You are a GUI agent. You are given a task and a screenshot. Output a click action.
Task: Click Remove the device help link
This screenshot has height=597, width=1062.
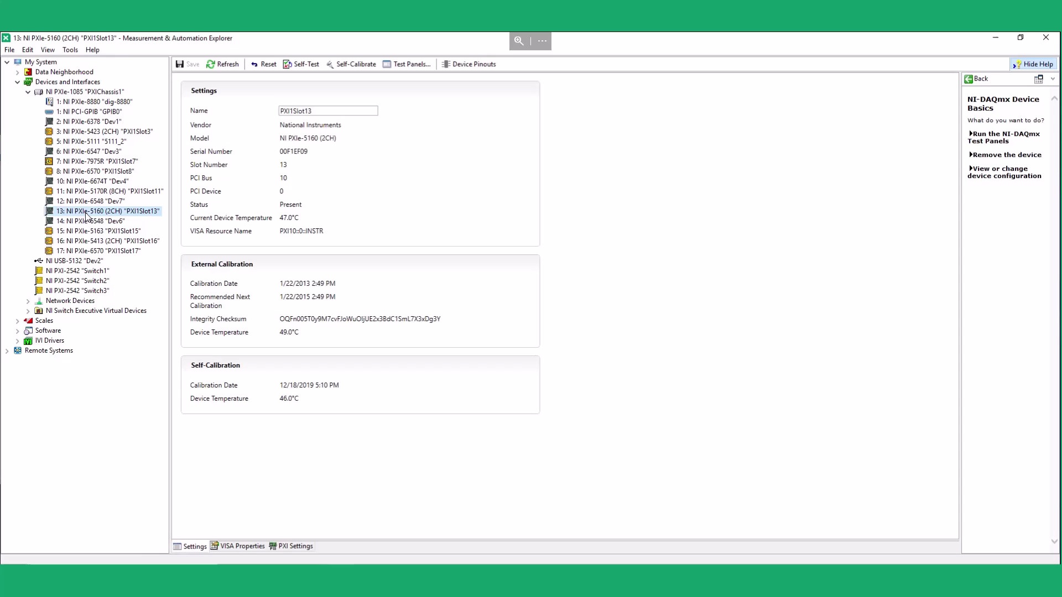1006,155
